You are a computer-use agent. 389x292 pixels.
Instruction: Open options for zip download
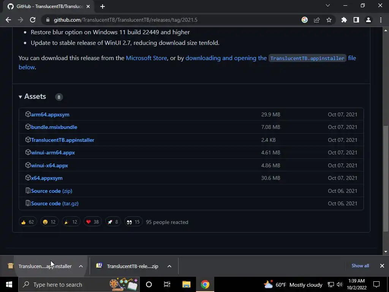point(169,266)
